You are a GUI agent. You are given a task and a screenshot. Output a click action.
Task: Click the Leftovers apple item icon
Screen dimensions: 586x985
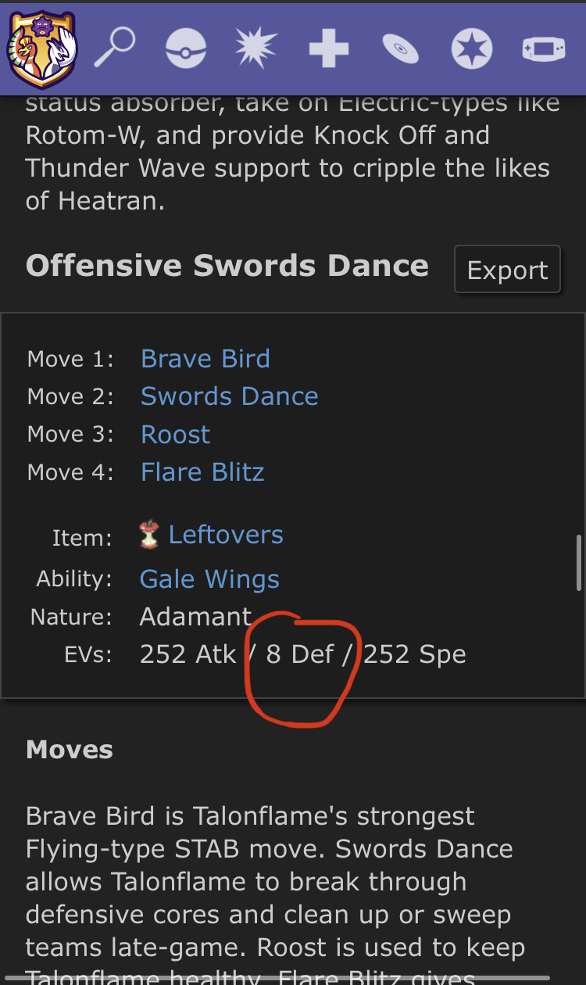[148, 535]
